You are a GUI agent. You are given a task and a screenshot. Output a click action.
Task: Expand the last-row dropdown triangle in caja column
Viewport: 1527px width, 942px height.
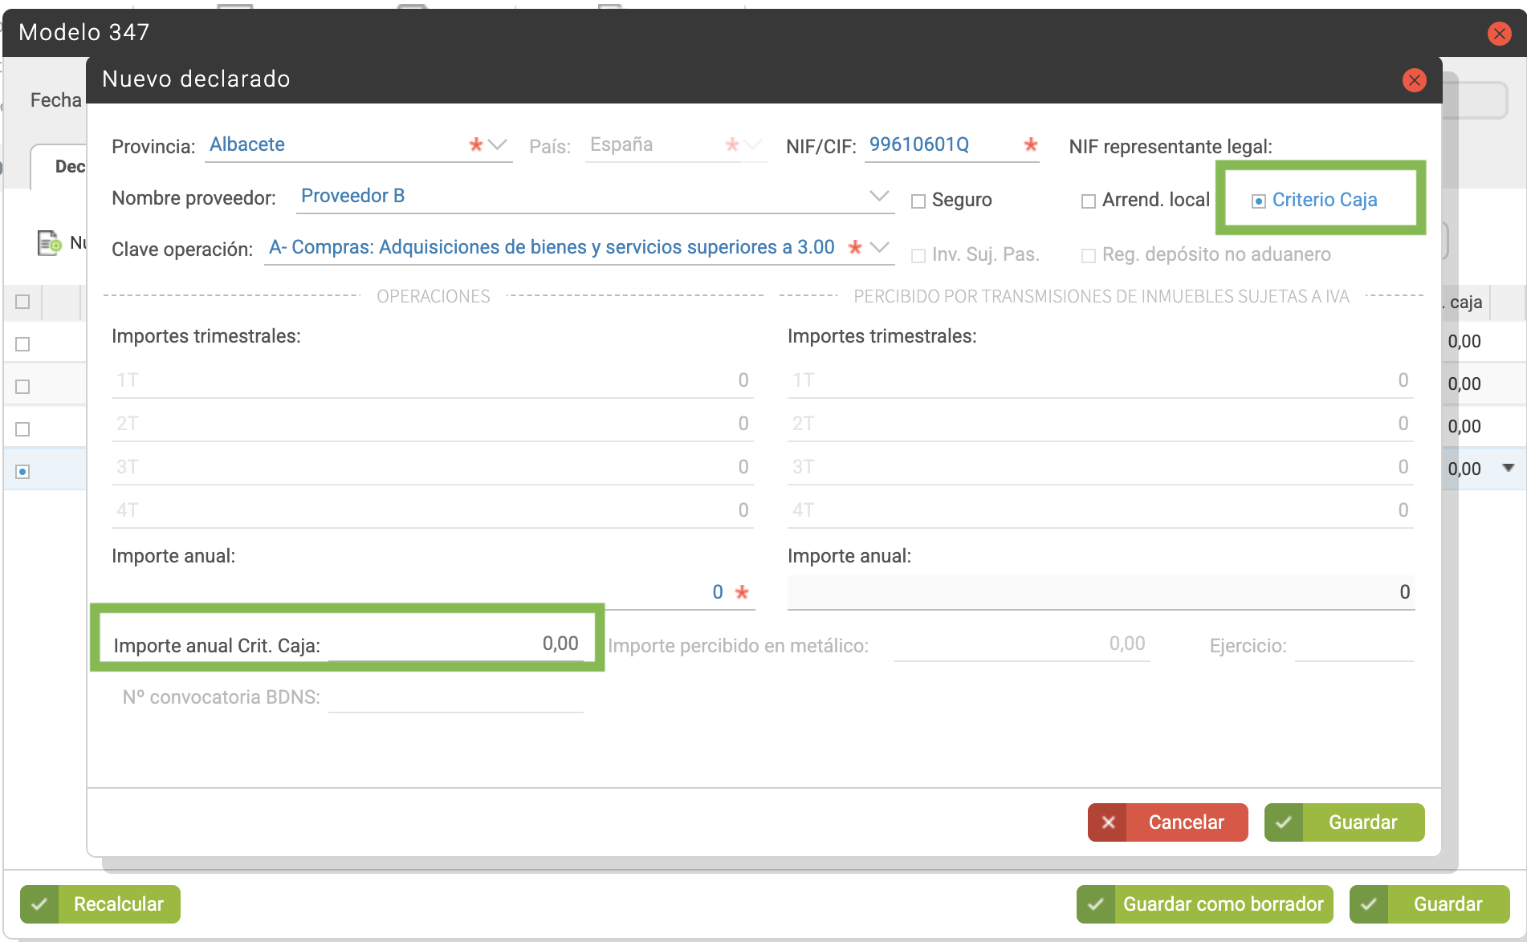(1508, 468)
